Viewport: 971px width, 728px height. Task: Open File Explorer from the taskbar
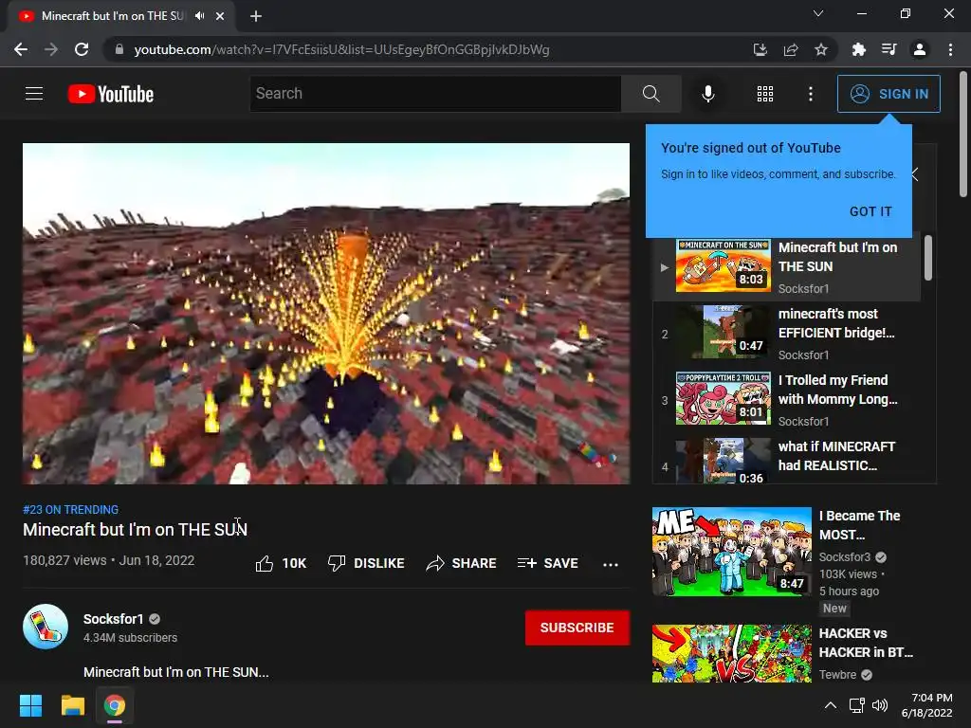point(72,705)
